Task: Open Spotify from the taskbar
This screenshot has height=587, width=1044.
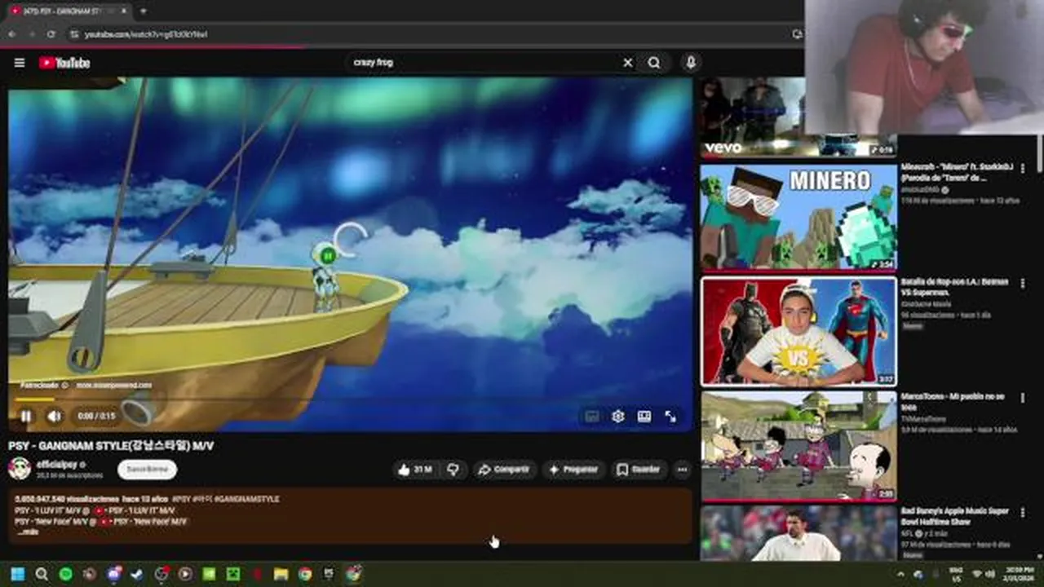Action: coord(65,574)
